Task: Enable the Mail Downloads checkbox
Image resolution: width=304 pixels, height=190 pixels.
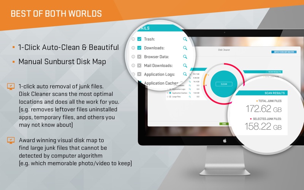Action: click(139, 65)
